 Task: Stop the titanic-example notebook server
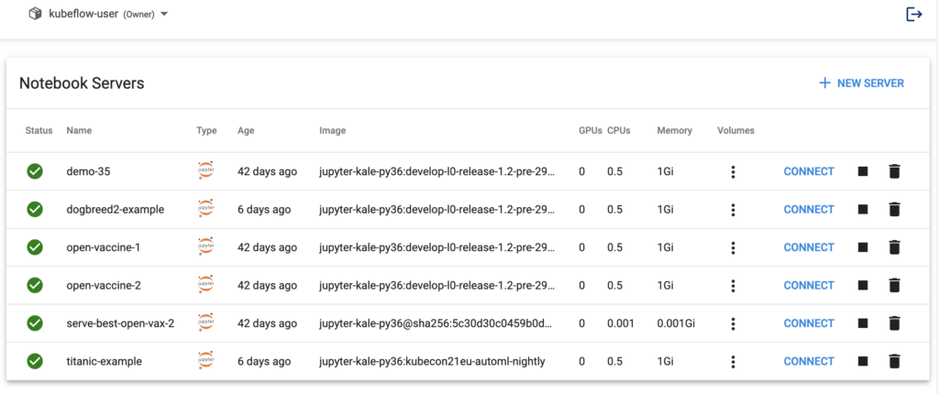[862, 361]
